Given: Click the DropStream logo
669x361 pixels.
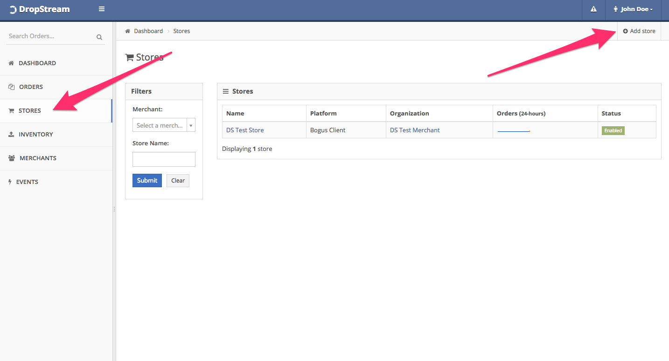Looking at the screenshot, I should click(x=40, y=9).
